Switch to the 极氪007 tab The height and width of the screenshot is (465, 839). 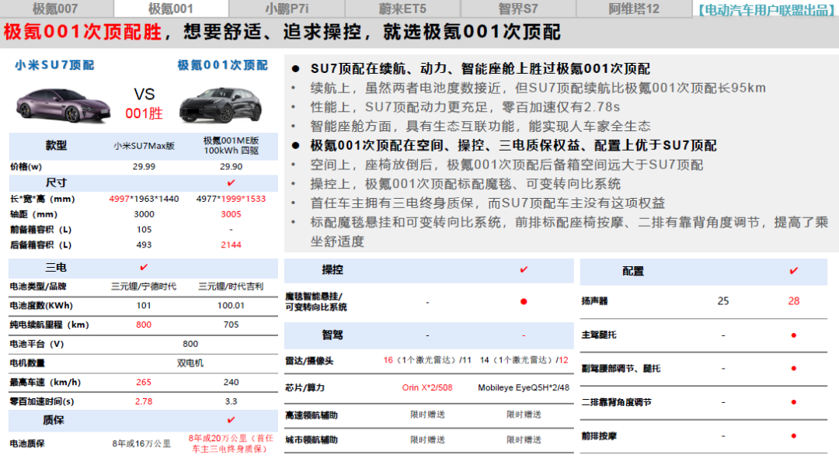click(56, 9)
